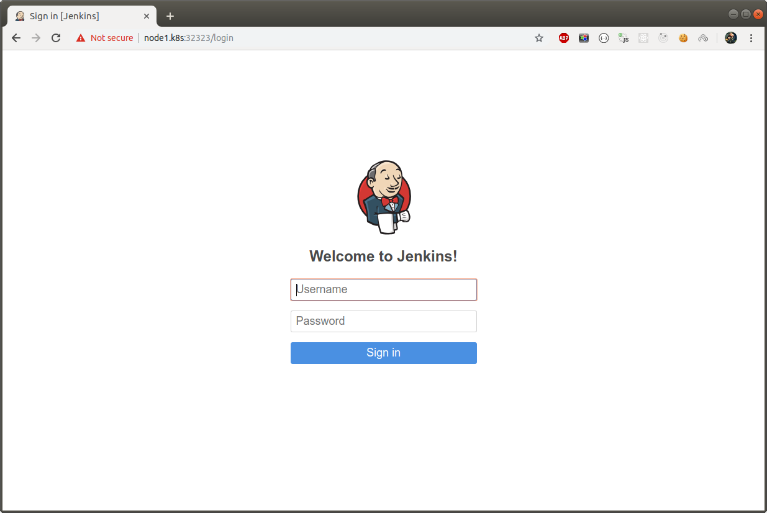
Task: Minimize the Chrome window
Action: [x=733, y=14]
